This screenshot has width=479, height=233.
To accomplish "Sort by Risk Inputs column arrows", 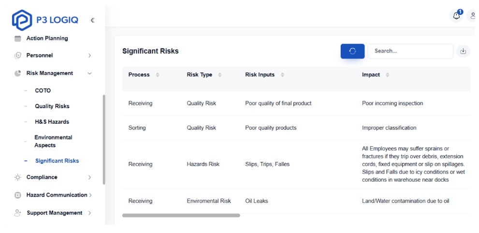I will (282, 75).
